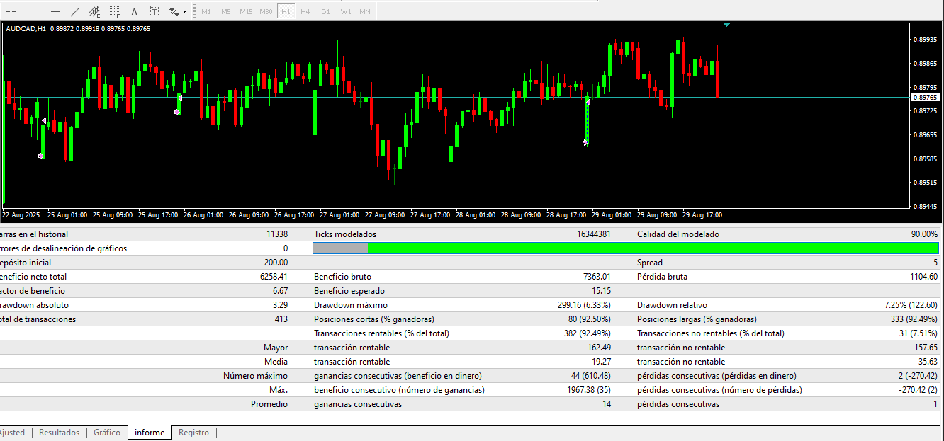944x441 pixels.
Task: Click the chart shift marker triangle
Action: [x=726, y=25]
